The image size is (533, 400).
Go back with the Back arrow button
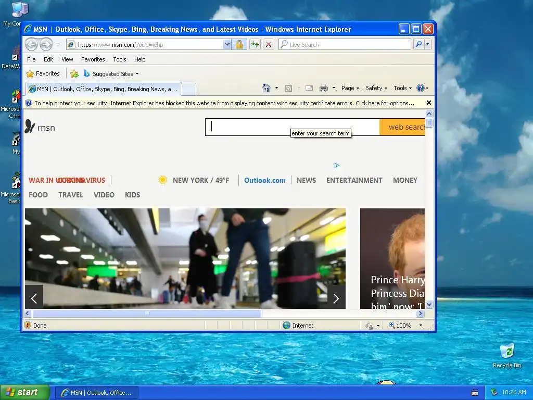(32, 44)
